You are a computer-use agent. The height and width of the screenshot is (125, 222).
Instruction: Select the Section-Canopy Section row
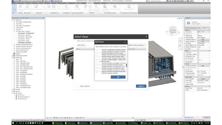pos(110,73)
